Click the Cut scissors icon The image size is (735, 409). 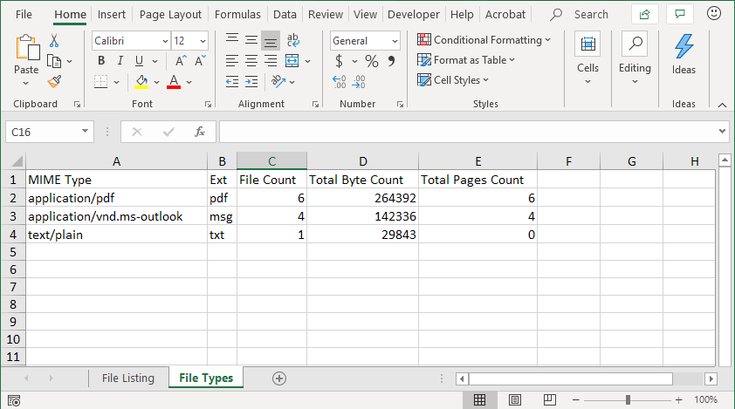[54, 41]
